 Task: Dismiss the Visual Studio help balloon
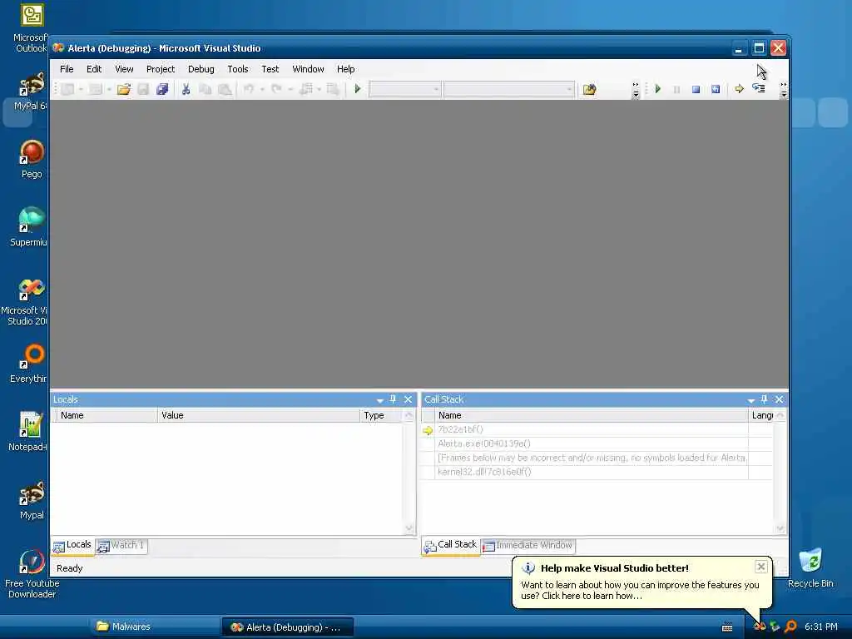pos(761,567)
